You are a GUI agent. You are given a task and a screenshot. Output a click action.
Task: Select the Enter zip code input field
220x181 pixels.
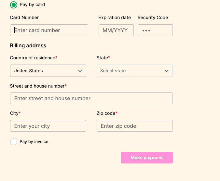134,126
